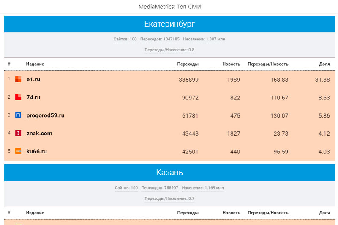
Task: Sort Екатеринбург table by Новость column
Action: pyautogui.click(x=231, y=64)
